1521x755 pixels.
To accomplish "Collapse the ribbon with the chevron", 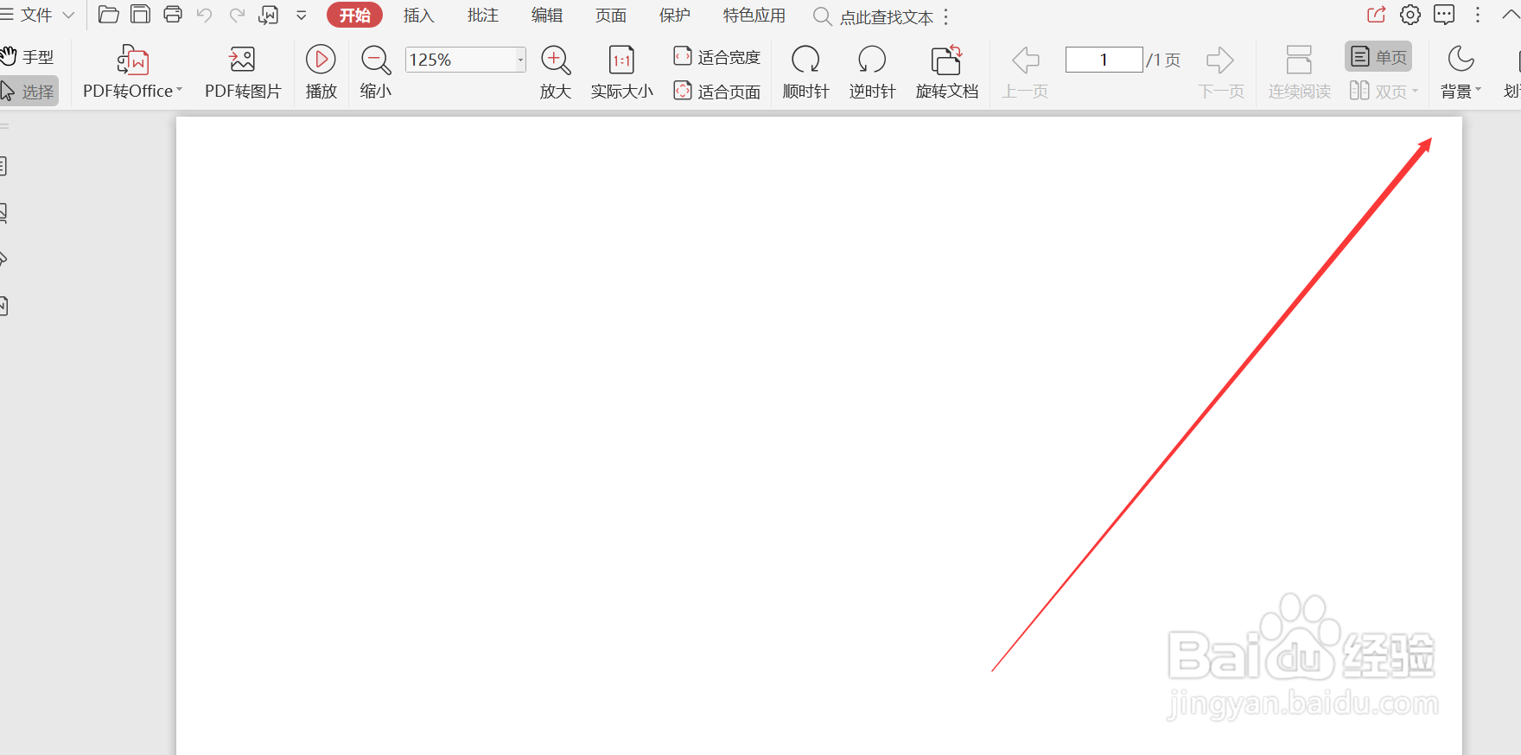I will coord(1511,15).
